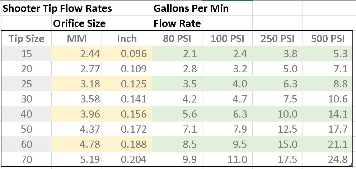The width and height of the screenshot is (356, 169).
Task: Click the "Gallons Per Min" heading cell
Action: pos(191,8)
